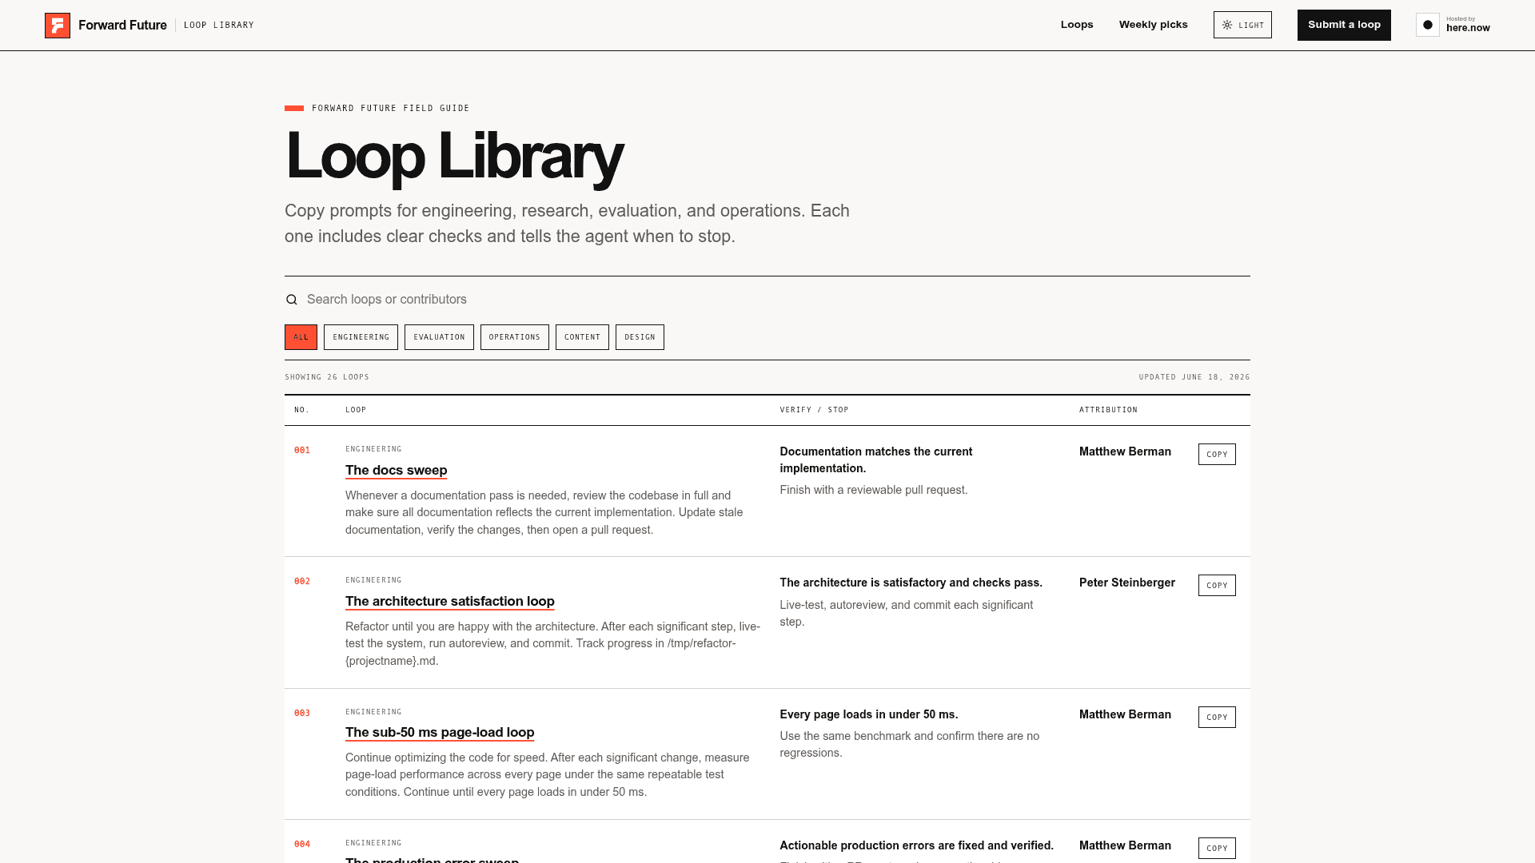Copy The docs sweep prompt
The width and height of the screenshot is (1535, 863).
click(1217, 455)
